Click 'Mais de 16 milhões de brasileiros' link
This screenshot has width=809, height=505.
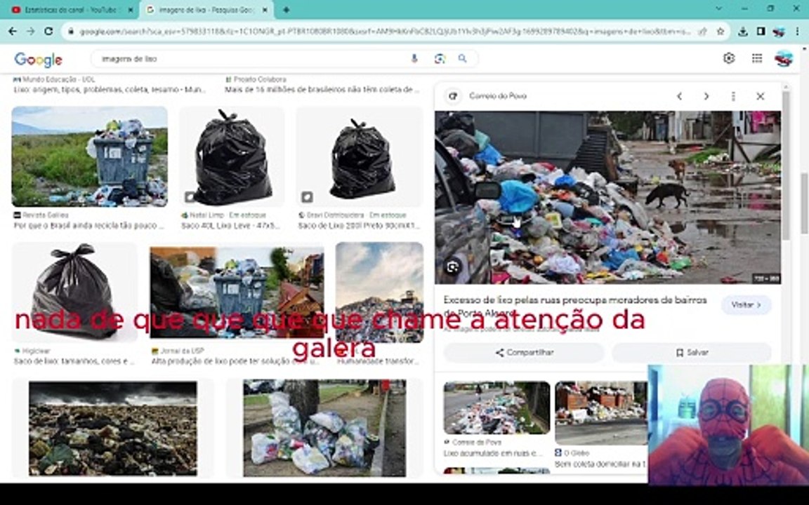[322, 90]
